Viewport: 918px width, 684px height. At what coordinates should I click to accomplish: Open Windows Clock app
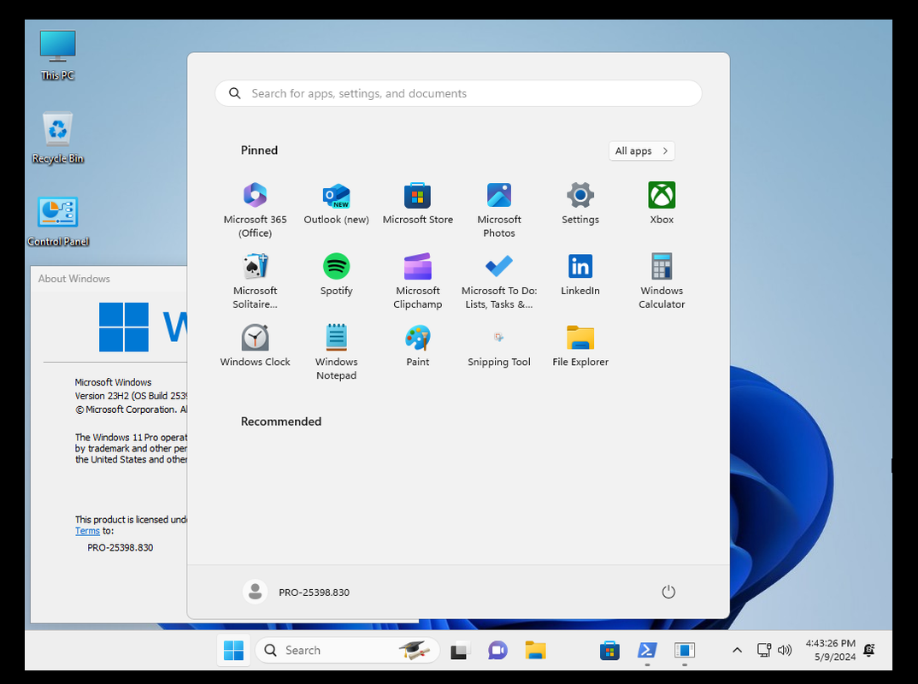[x=255, y=346]
